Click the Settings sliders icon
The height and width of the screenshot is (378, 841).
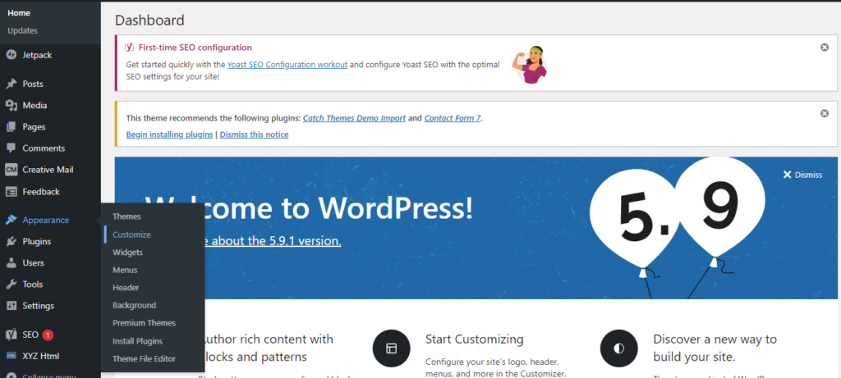(x=11, y=306)
